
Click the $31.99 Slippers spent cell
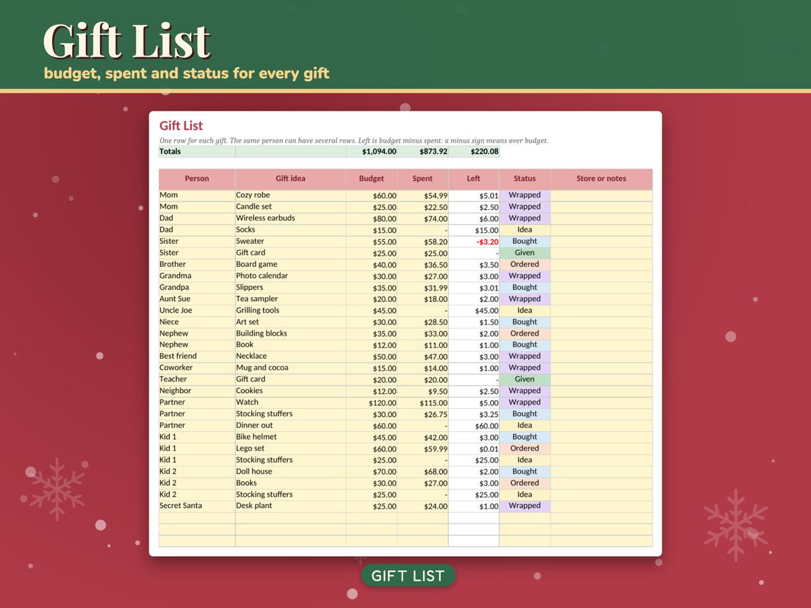[422, 287]
